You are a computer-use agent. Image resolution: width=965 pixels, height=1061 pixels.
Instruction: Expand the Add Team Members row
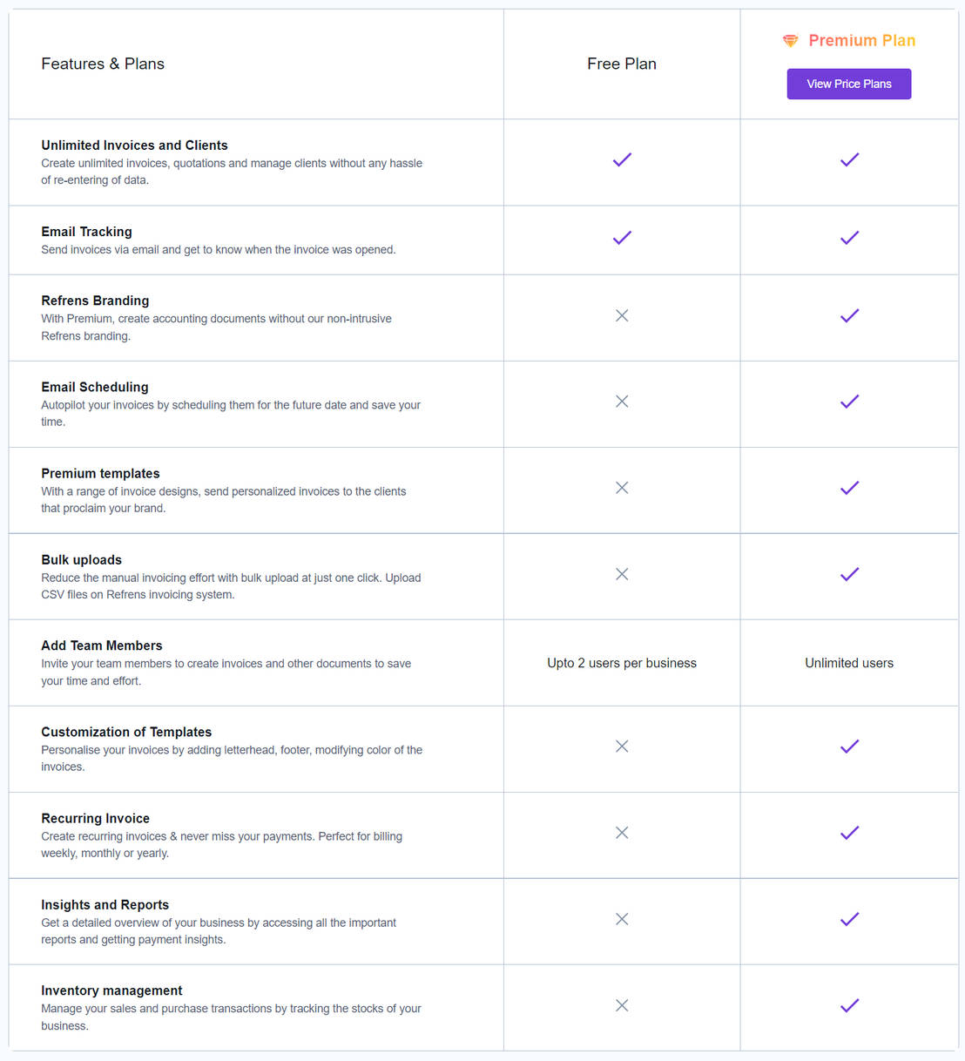pos(102,645)
